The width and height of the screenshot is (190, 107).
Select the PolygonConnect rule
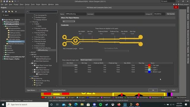coord(42,74)
